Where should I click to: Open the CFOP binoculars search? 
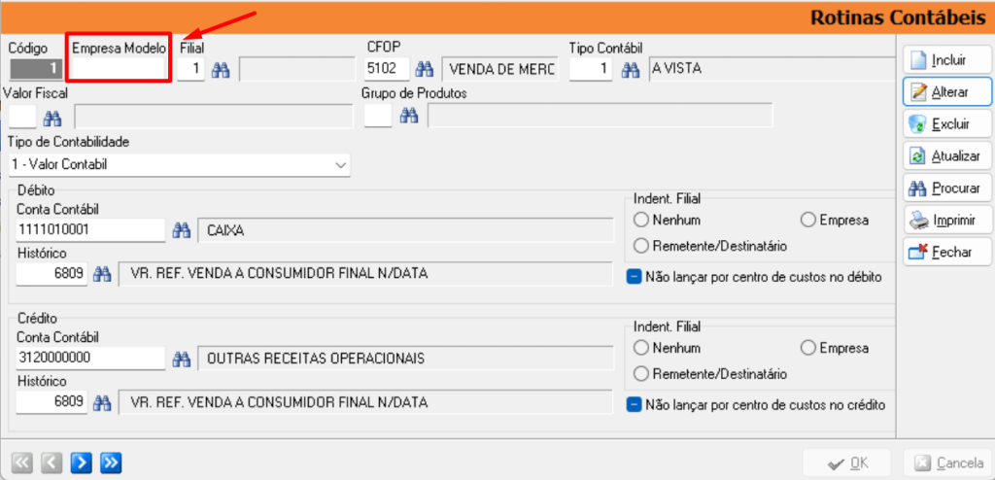(x=425, y=69)
